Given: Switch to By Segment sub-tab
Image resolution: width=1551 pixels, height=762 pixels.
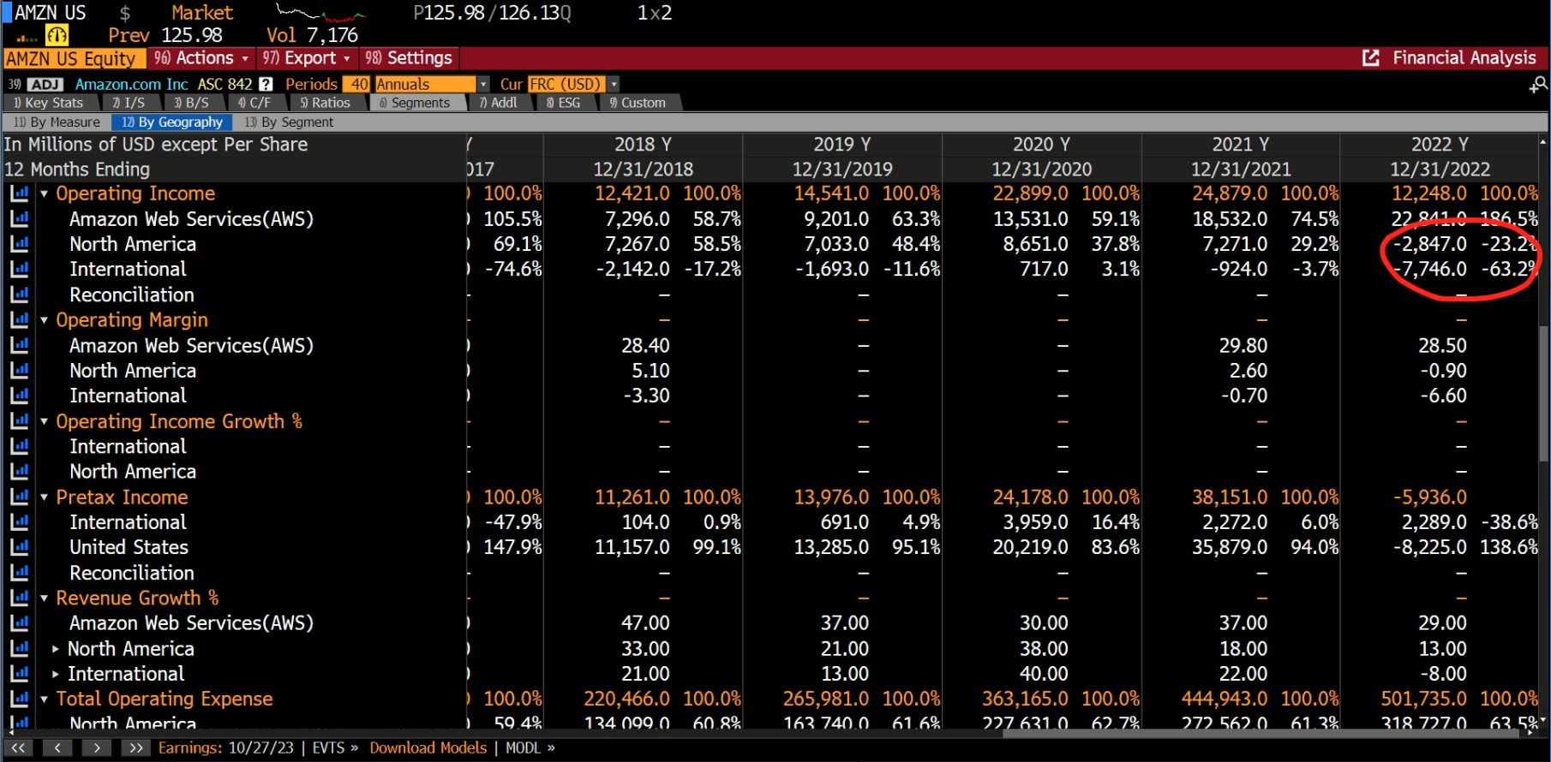Looking at the screenshot, I should tap(289, 122).
